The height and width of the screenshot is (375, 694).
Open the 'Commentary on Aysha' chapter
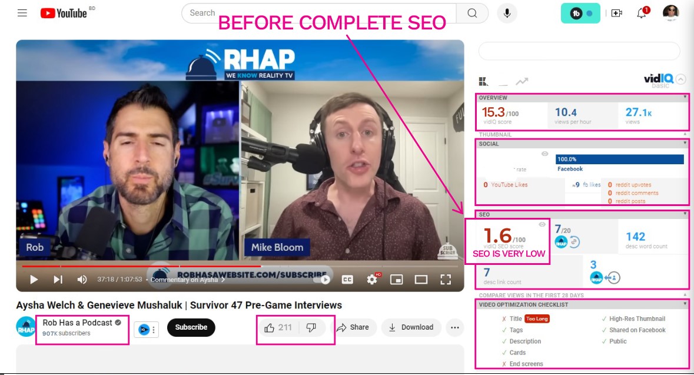coord(187,280)
